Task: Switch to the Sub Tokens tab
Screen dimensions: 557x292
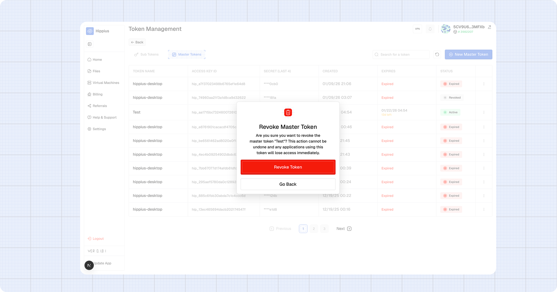Action: pos(146,54)
